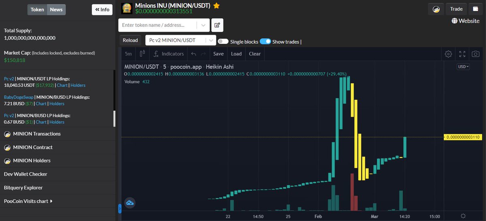Open Chart link for the 0.67 BUSD holdings
The width and height of the screenshot is (486, 221).
(x=41, y=122)
